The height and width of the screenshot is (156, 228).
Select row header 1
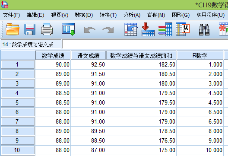18,65
